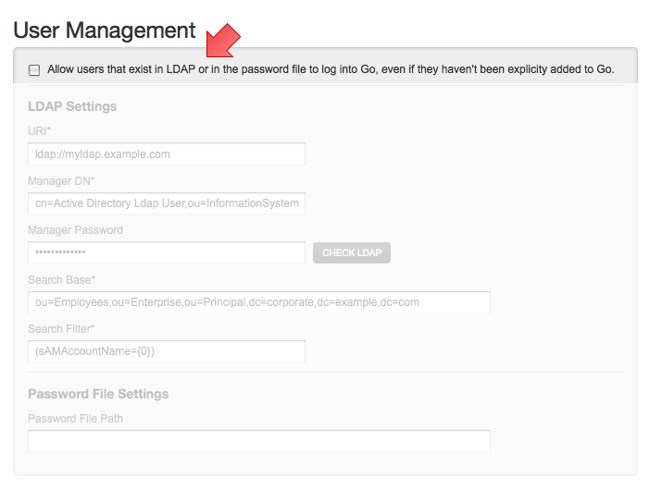Click the 'Allow users that exist in LDAP' label text

[331, 69]
